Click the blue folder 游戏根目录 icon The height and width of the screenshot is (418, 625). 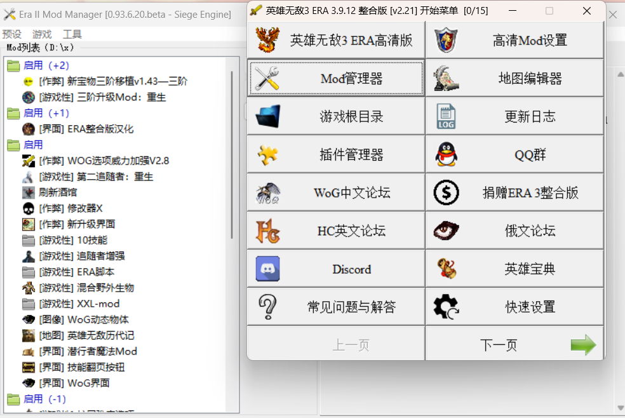pos(267,116)
